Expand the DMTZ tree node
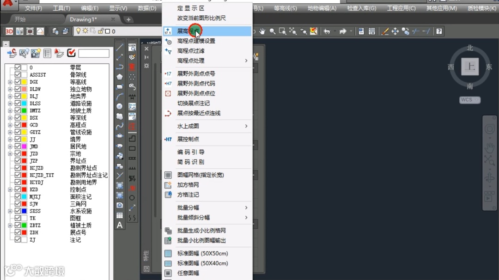499x280 pixels. coord(10,110)
